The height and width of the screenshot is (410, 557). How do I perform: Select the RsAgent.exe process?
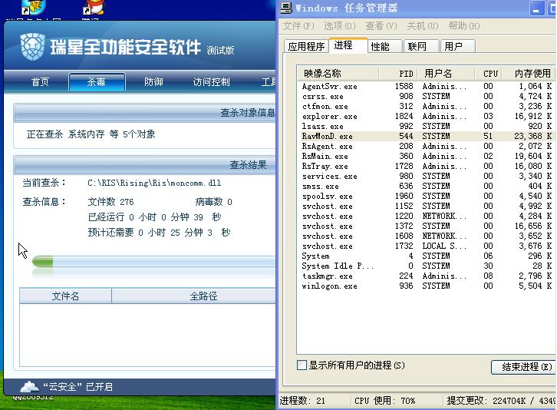click(427, 146)
